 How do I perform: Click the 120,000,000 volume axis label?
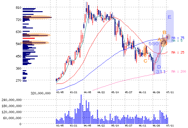click(x=11, y=112)
